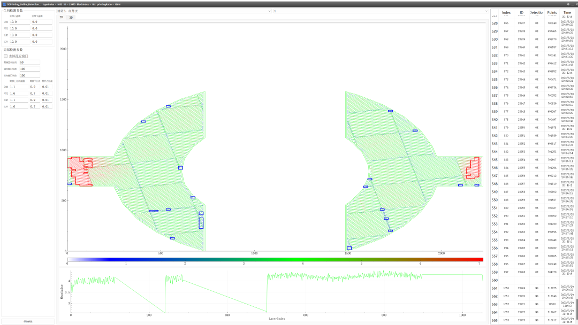578x325 pixels.
Task: Select table row number 560
Action: click(x=495, y=280)
